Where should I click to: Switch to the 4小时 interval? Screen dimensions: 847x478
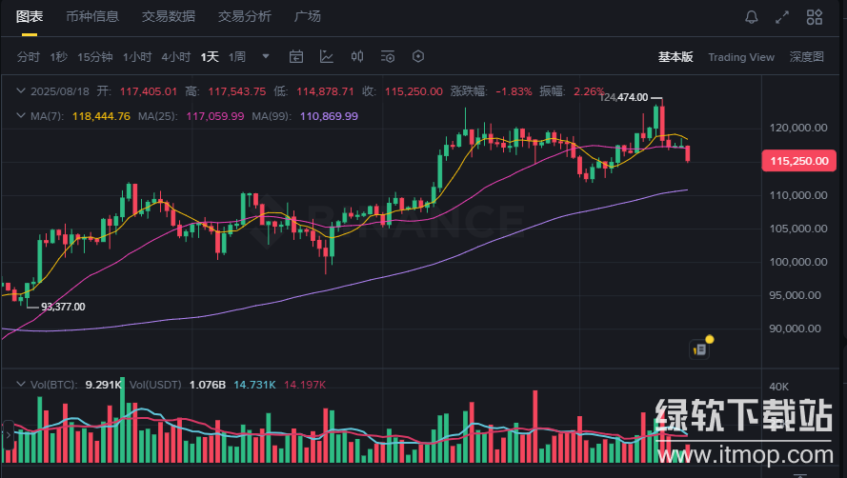(176, 57)
